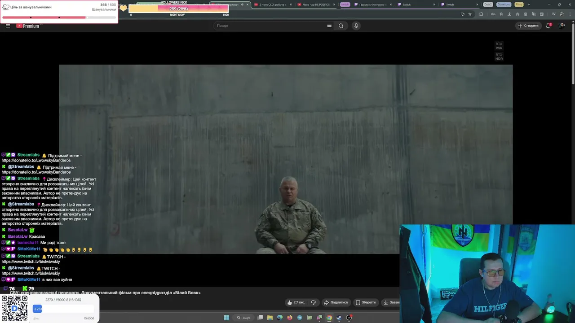Open OBS Studio from taskbar

pyautogui.click(x=349, y=318)
